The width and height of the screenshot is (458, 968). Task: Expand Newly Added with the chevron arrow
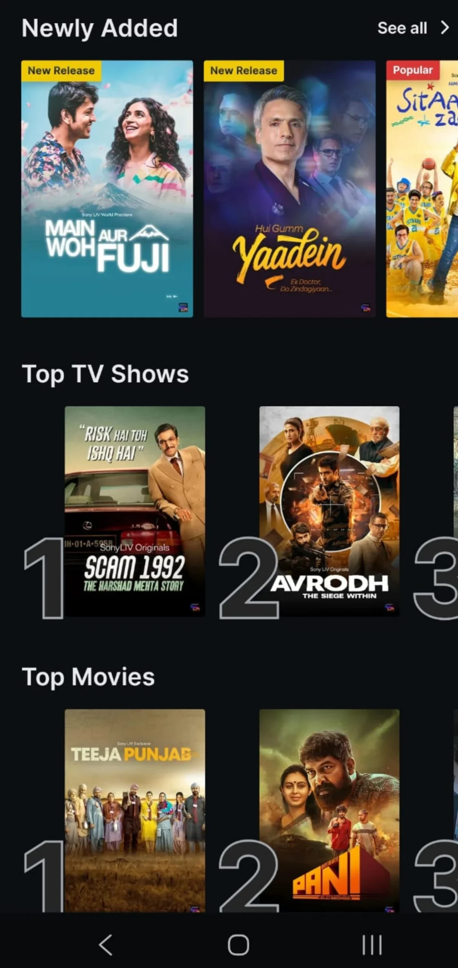click(445, 28)
